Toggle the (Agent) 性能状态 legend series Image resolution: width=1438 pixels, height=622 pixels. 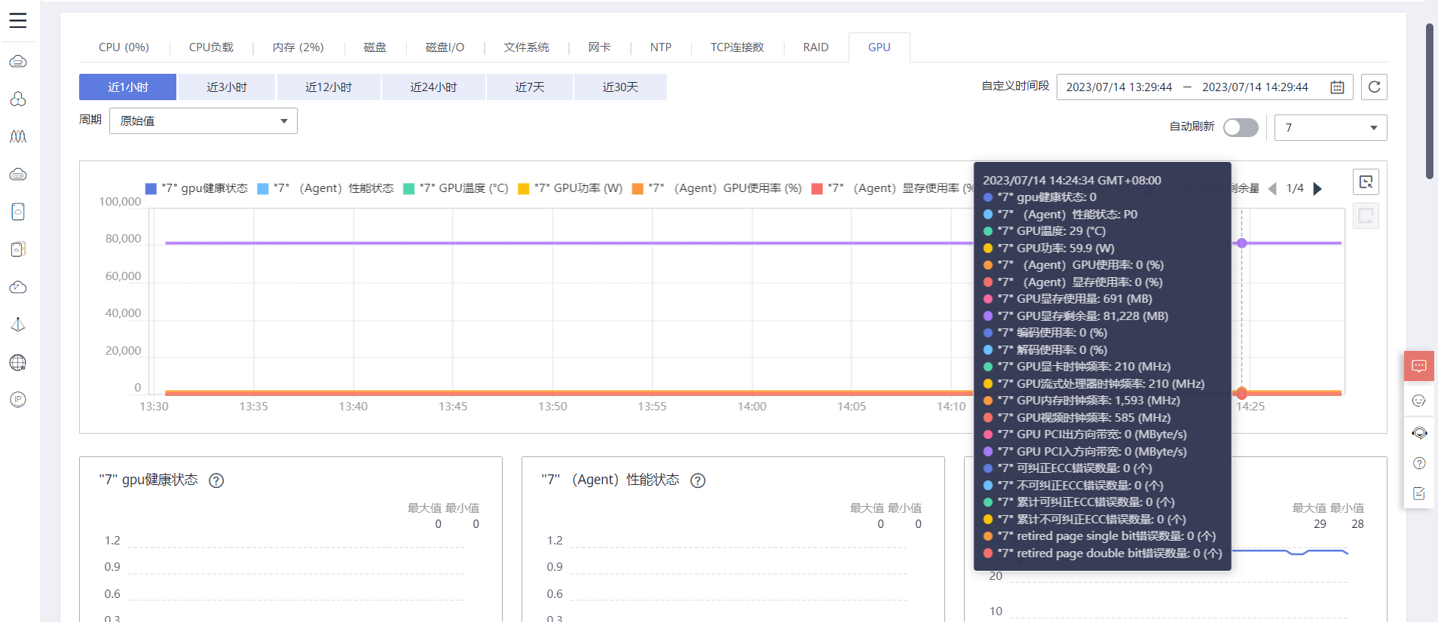point(326,188)
